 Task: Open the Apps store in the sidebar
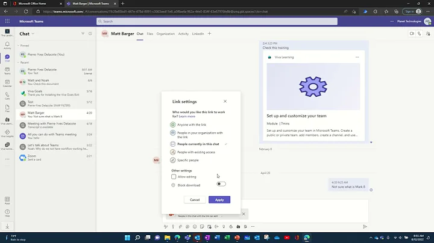(x=7, y=200)
